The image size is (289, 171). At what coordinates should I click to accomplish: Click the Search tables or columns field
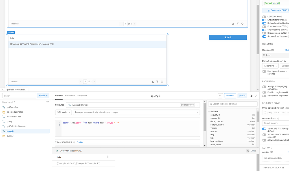coord(233,104)
